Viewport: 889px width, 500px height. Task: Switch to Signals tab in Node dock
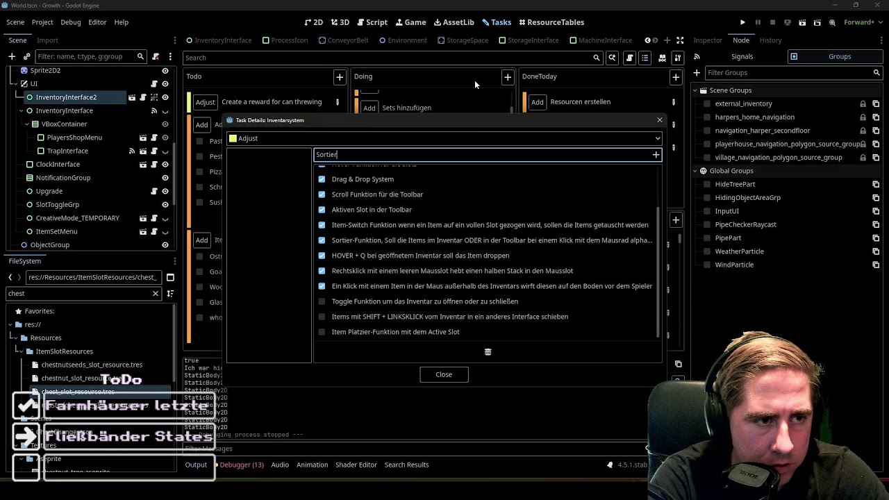click(x=742, y=56)
